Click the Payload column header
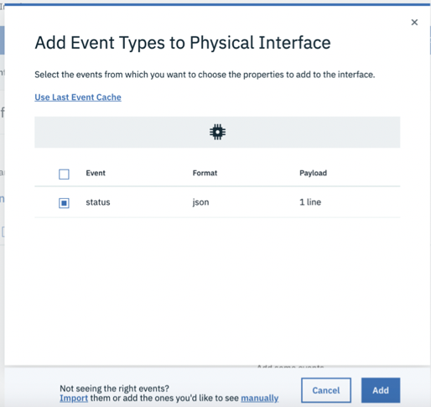 [313, 173]
